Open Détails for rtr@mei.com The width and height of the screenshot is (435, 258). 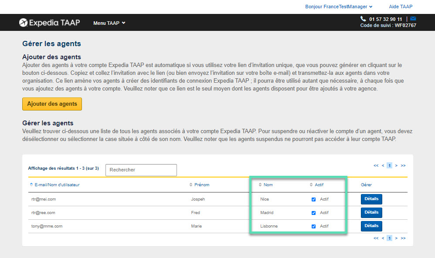click(371, 199)
